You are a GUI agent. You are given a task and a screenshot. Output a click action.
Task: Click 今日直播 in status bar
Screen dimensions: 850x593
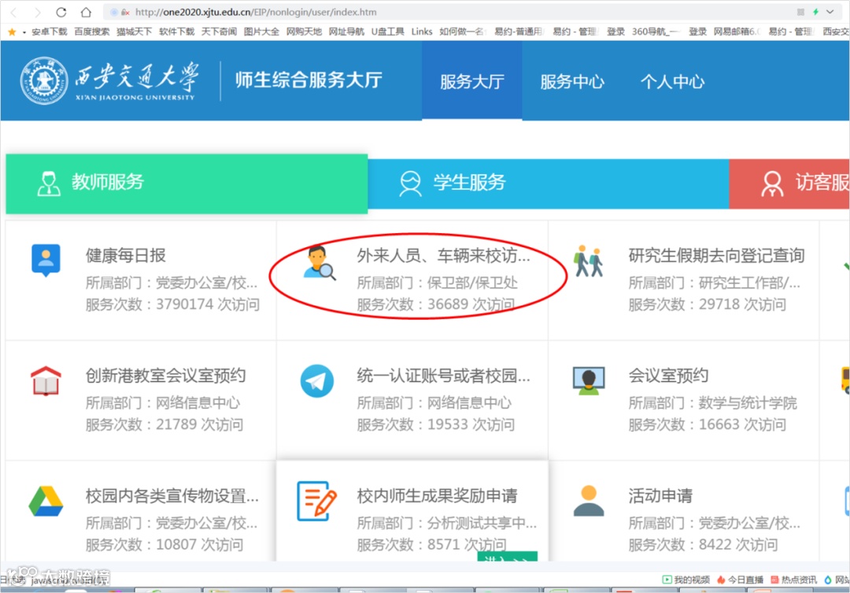click(740, 580)
